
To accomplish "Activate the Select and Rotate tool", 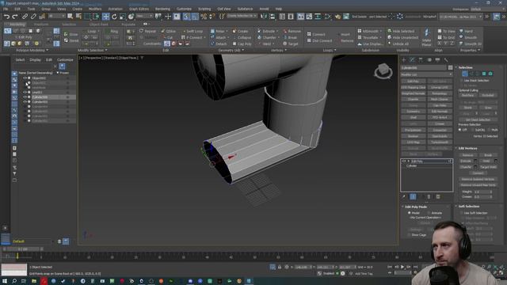I will click(114, 17).
